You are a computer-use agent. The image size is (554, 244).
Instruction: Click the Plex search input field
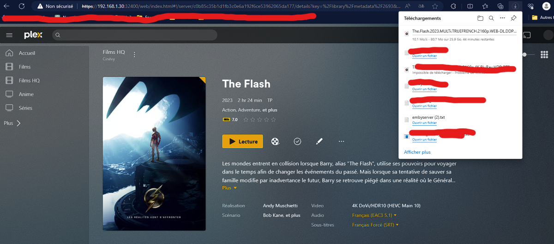pyautogui.click(x=134, y=35)
